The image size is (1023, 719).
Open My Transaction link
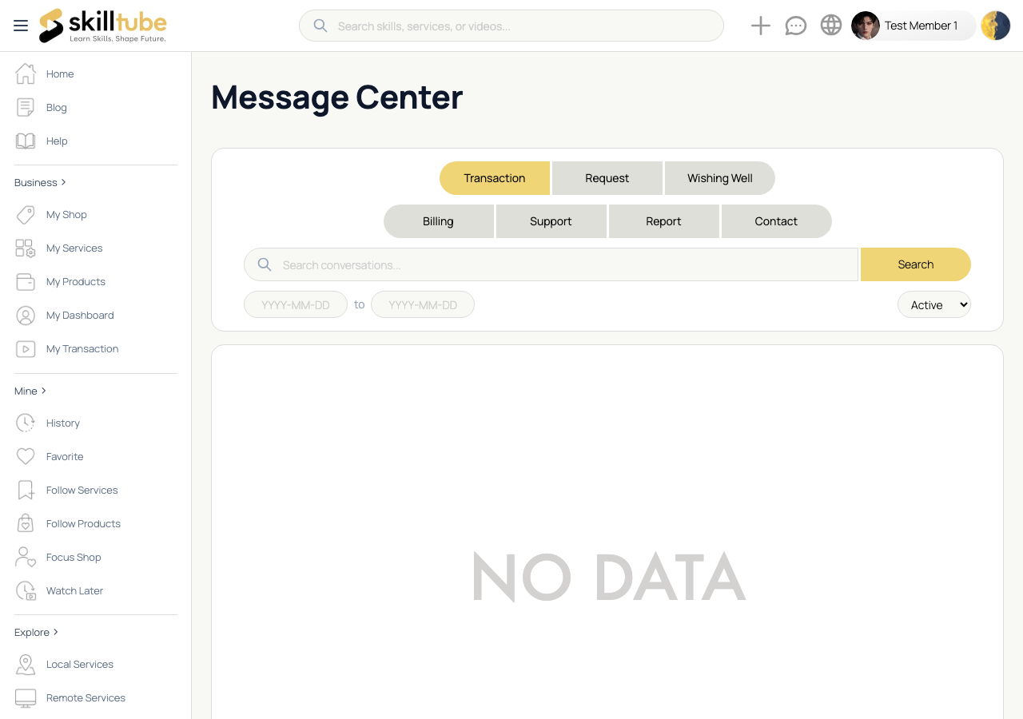(x=82, y=348)
